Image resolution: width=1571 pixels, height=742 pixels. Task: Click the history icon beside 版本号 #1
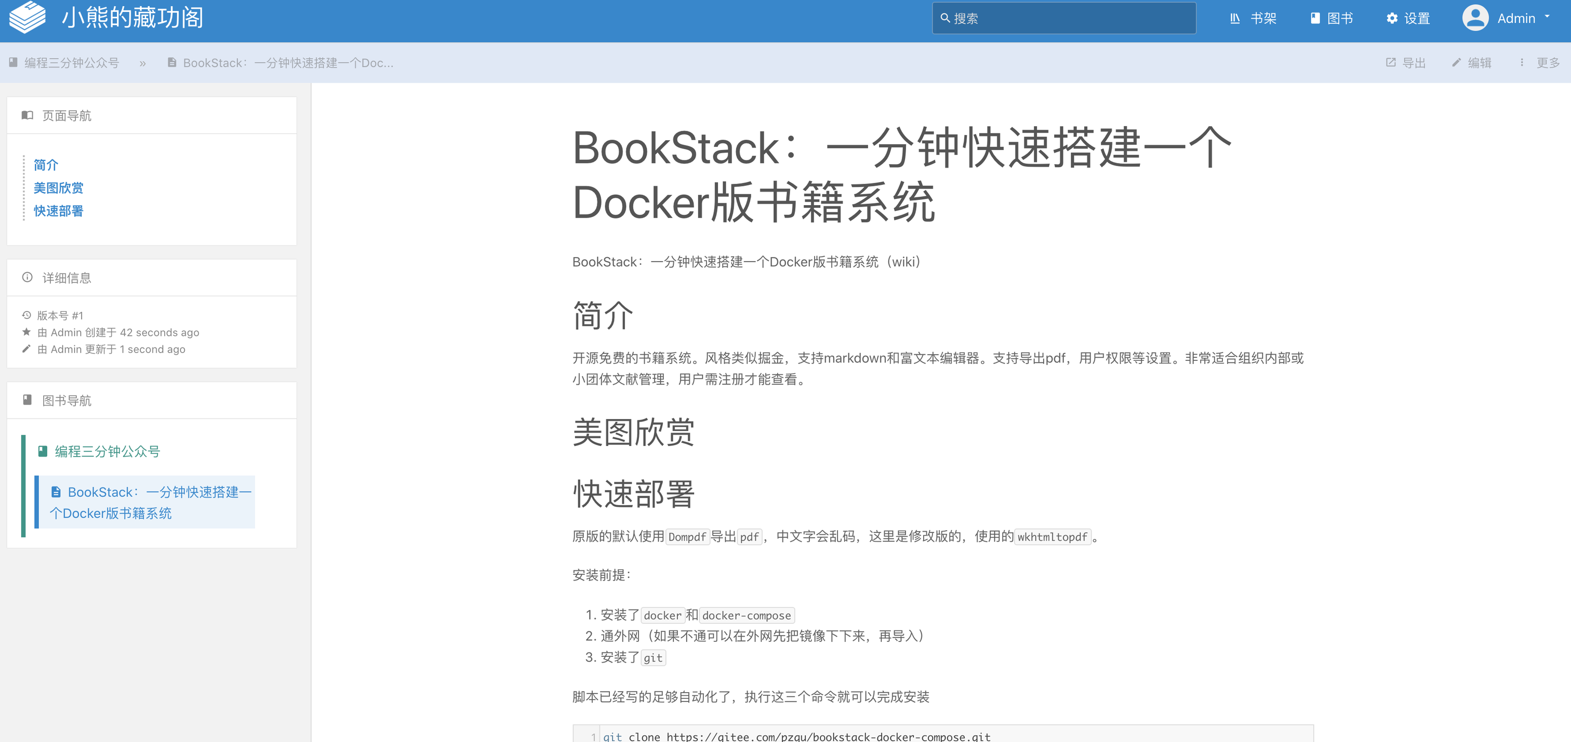pyautogui.click(x=26, y=315)
